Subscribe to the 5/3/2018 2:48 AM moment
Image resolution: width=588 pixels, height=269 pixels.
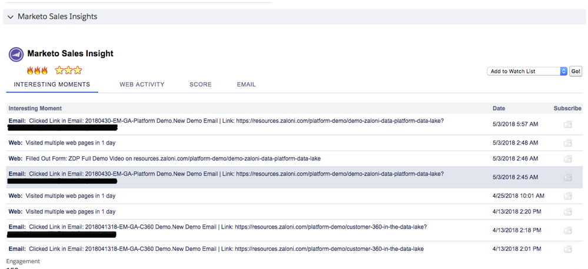pyautogui.click(x=568, y=143)
